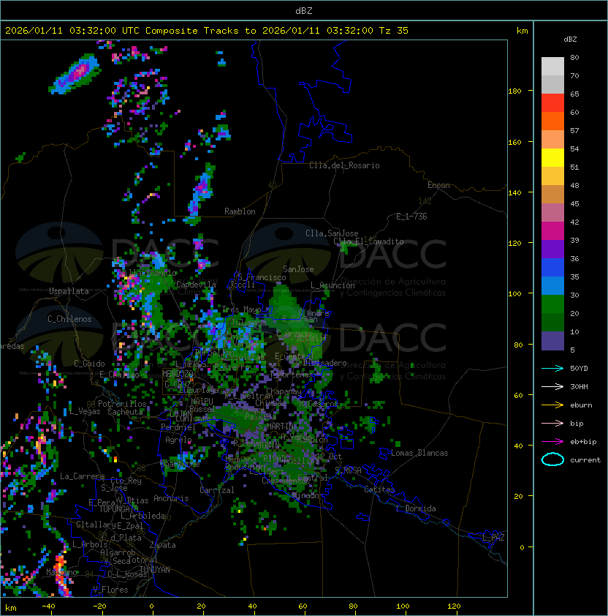The height and width of the screenshot is (616, 608).
Task: Click the 'Lomas_Blancas' label
Action: pos(419,453)
